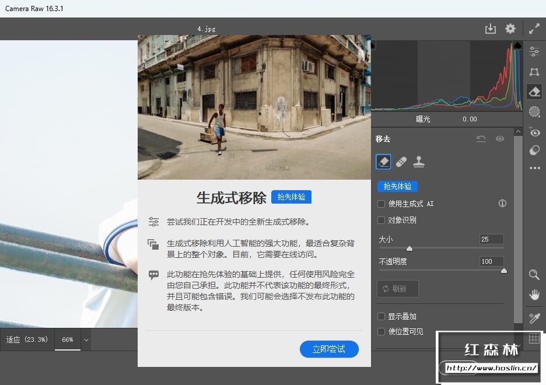The width and height of the screenshot is (546, 385).
Task: Select the Hand pan tool
Action: 534,295
